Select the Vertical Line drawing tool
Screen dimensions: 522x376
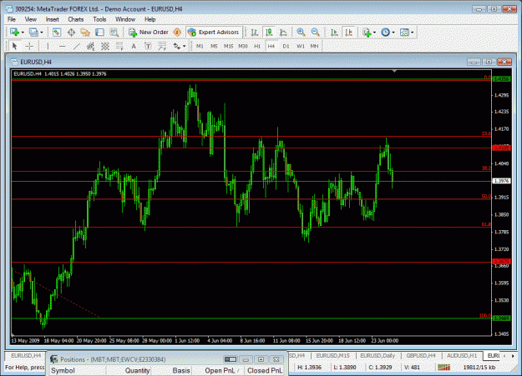pyautogui.click(x=48, y=46)
